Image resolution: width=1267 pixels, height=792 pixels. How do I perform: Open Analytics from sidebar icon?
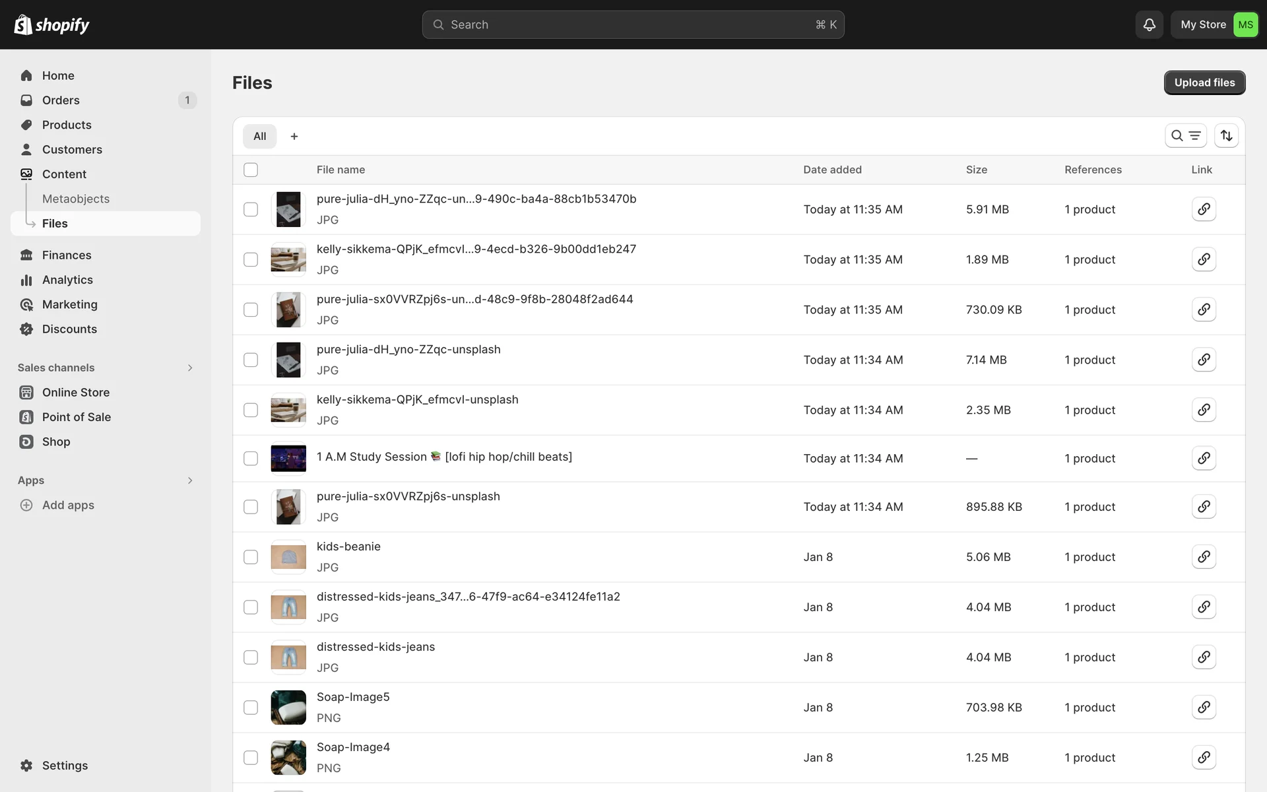[x=26, y=280]
